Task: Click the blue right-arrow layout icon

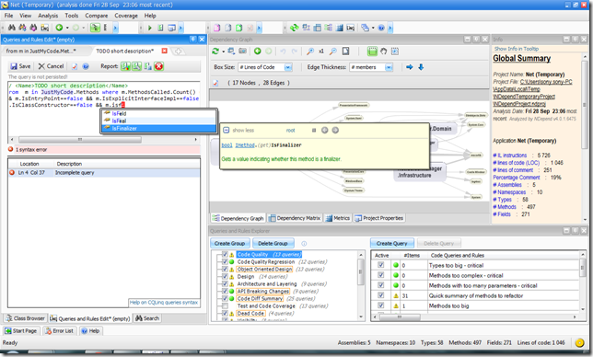Action: click(410, 67)
